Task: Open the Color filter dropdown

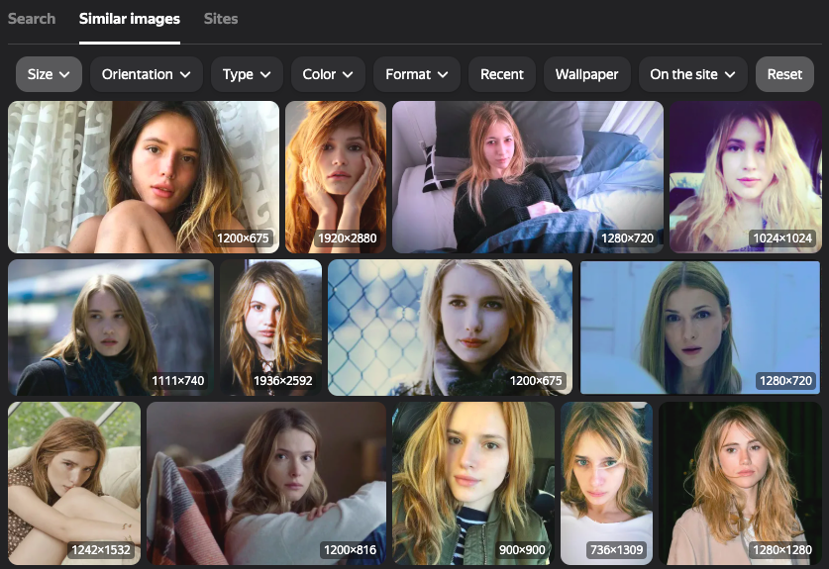Action: click(x=328, y=74)
